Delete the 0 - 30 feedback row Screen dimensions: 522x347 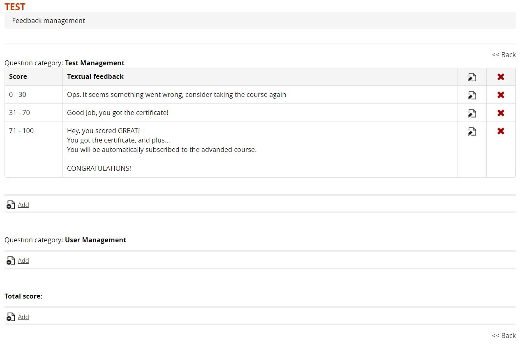501,94
